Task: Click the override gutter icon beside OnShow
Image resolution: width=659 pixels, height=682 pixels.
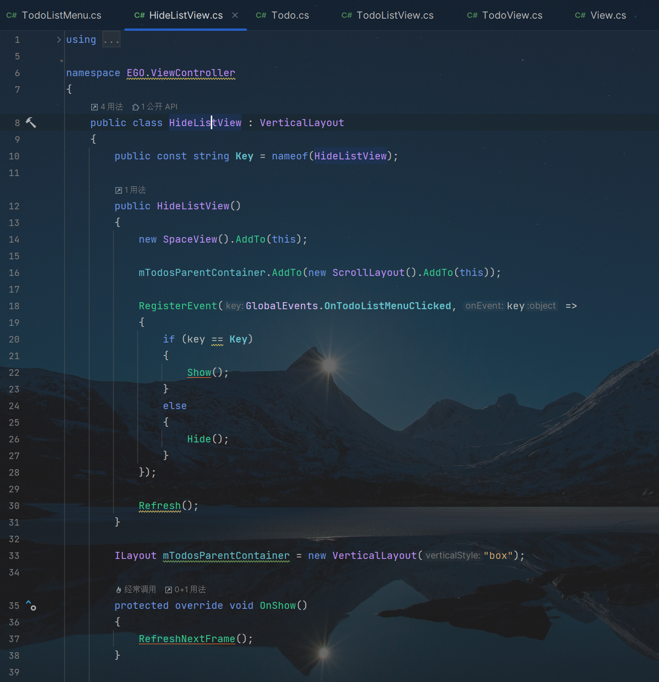Action: pos(31,605)
